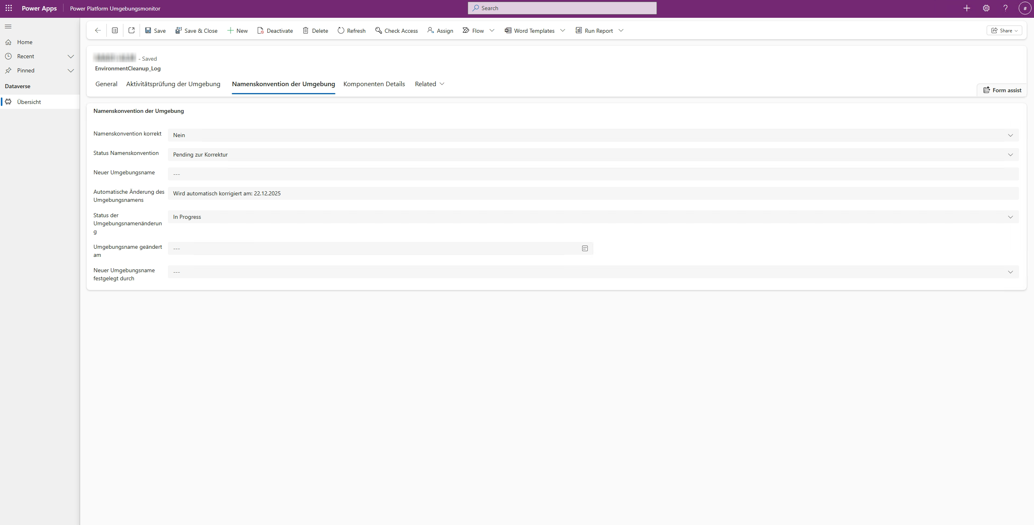This screenshot has height=525, width=1034.
Task: Open the calendar date picker icon
Action: click(x=585, y=248)
